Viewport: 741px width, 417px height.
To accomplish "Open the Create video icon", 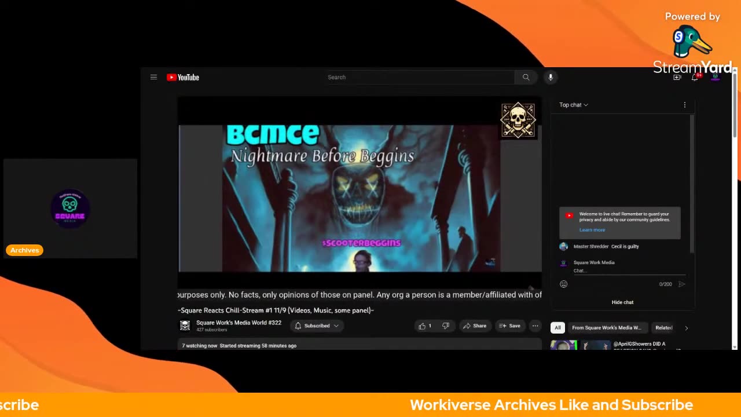I will [x=677, y=77].
